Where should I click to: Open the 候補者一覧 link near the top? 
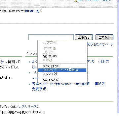point(32,11)
